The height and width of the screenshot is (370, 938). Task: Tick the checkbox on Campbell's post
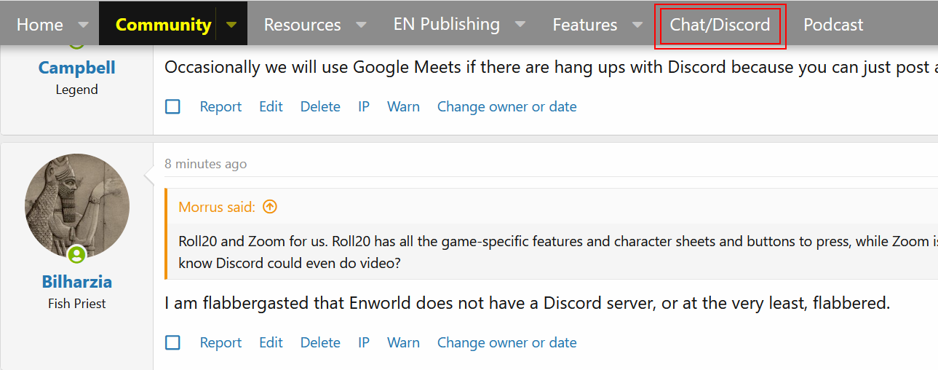click(172, 106)
